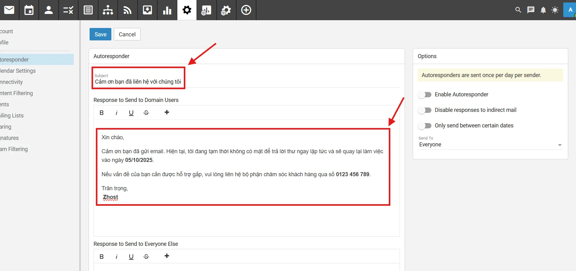
Task: Click the Save button
Action: tap(100, 34)
